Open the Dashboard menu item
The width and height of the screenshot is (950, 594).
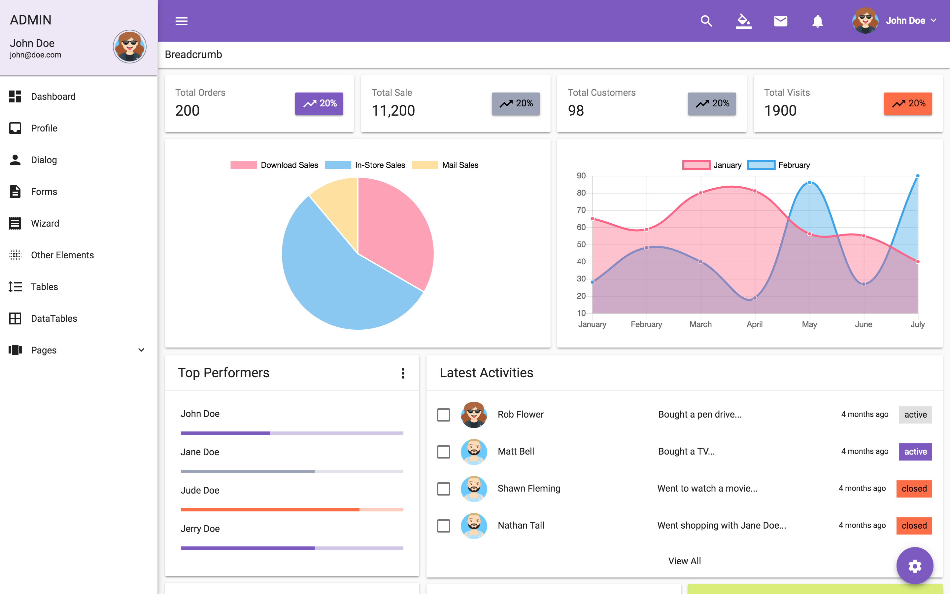click(x=79, y=96)
